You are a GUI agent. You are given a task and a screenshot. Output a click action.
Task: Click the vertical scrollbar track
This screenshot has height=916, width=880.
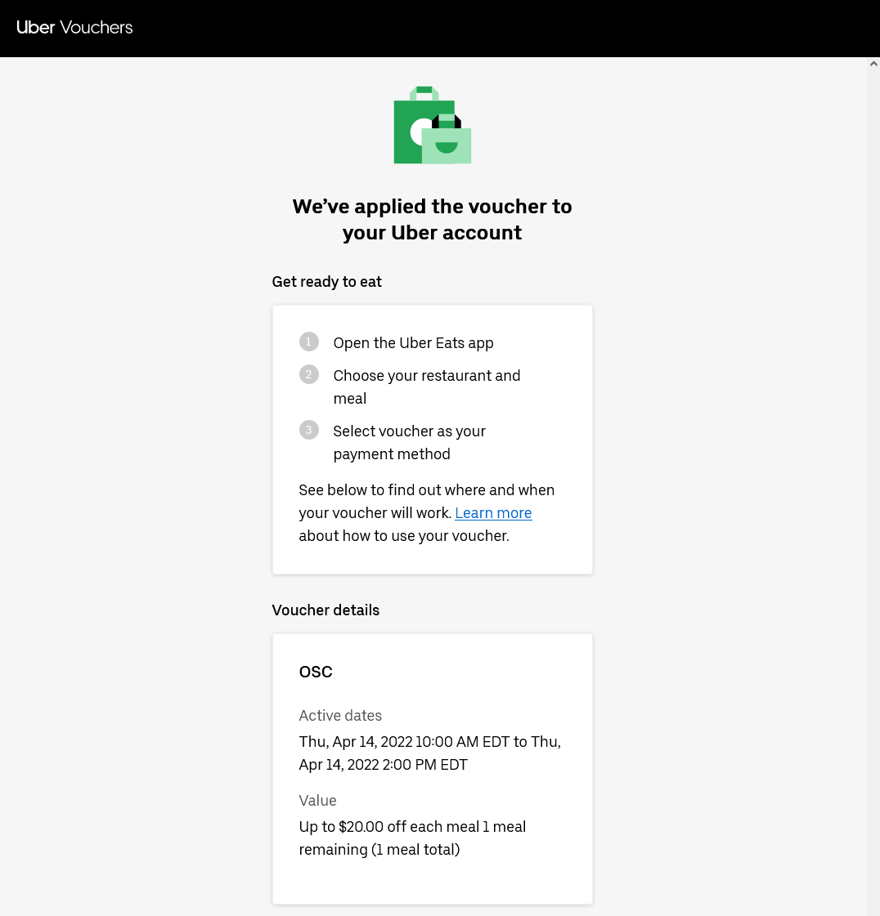(873, 490)
